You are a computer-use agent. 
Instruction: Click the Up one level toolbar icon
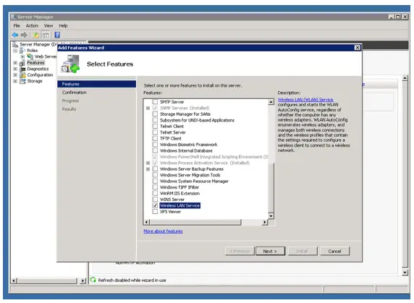coord(36,35)
